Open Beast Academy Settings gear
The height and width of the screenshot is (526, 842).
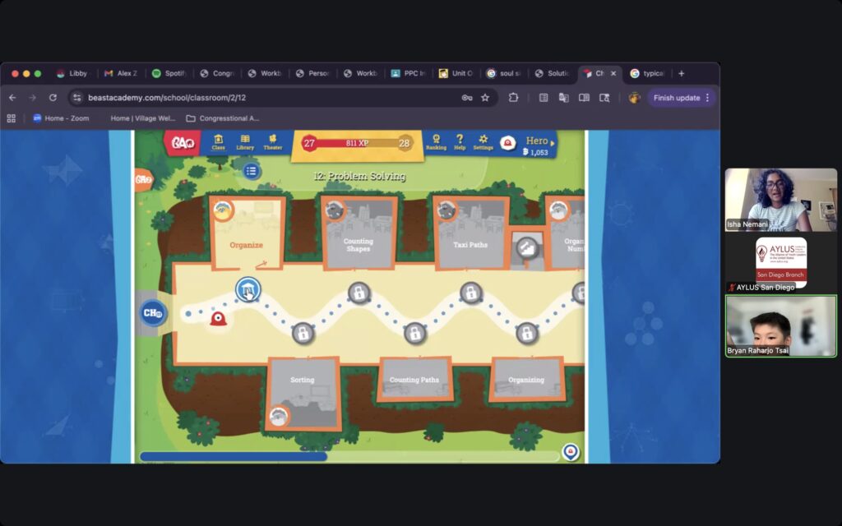[x=483, y=141]
